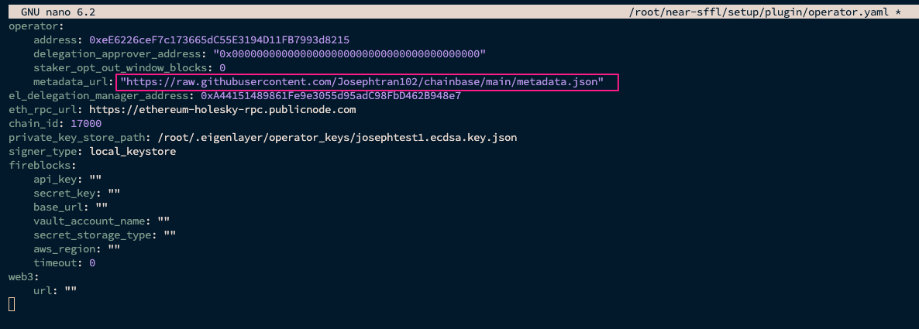Click the empty base_url value under fireblocks
Image resolution: width=919 pixels, height=329 pixels.
coord(102,207)
